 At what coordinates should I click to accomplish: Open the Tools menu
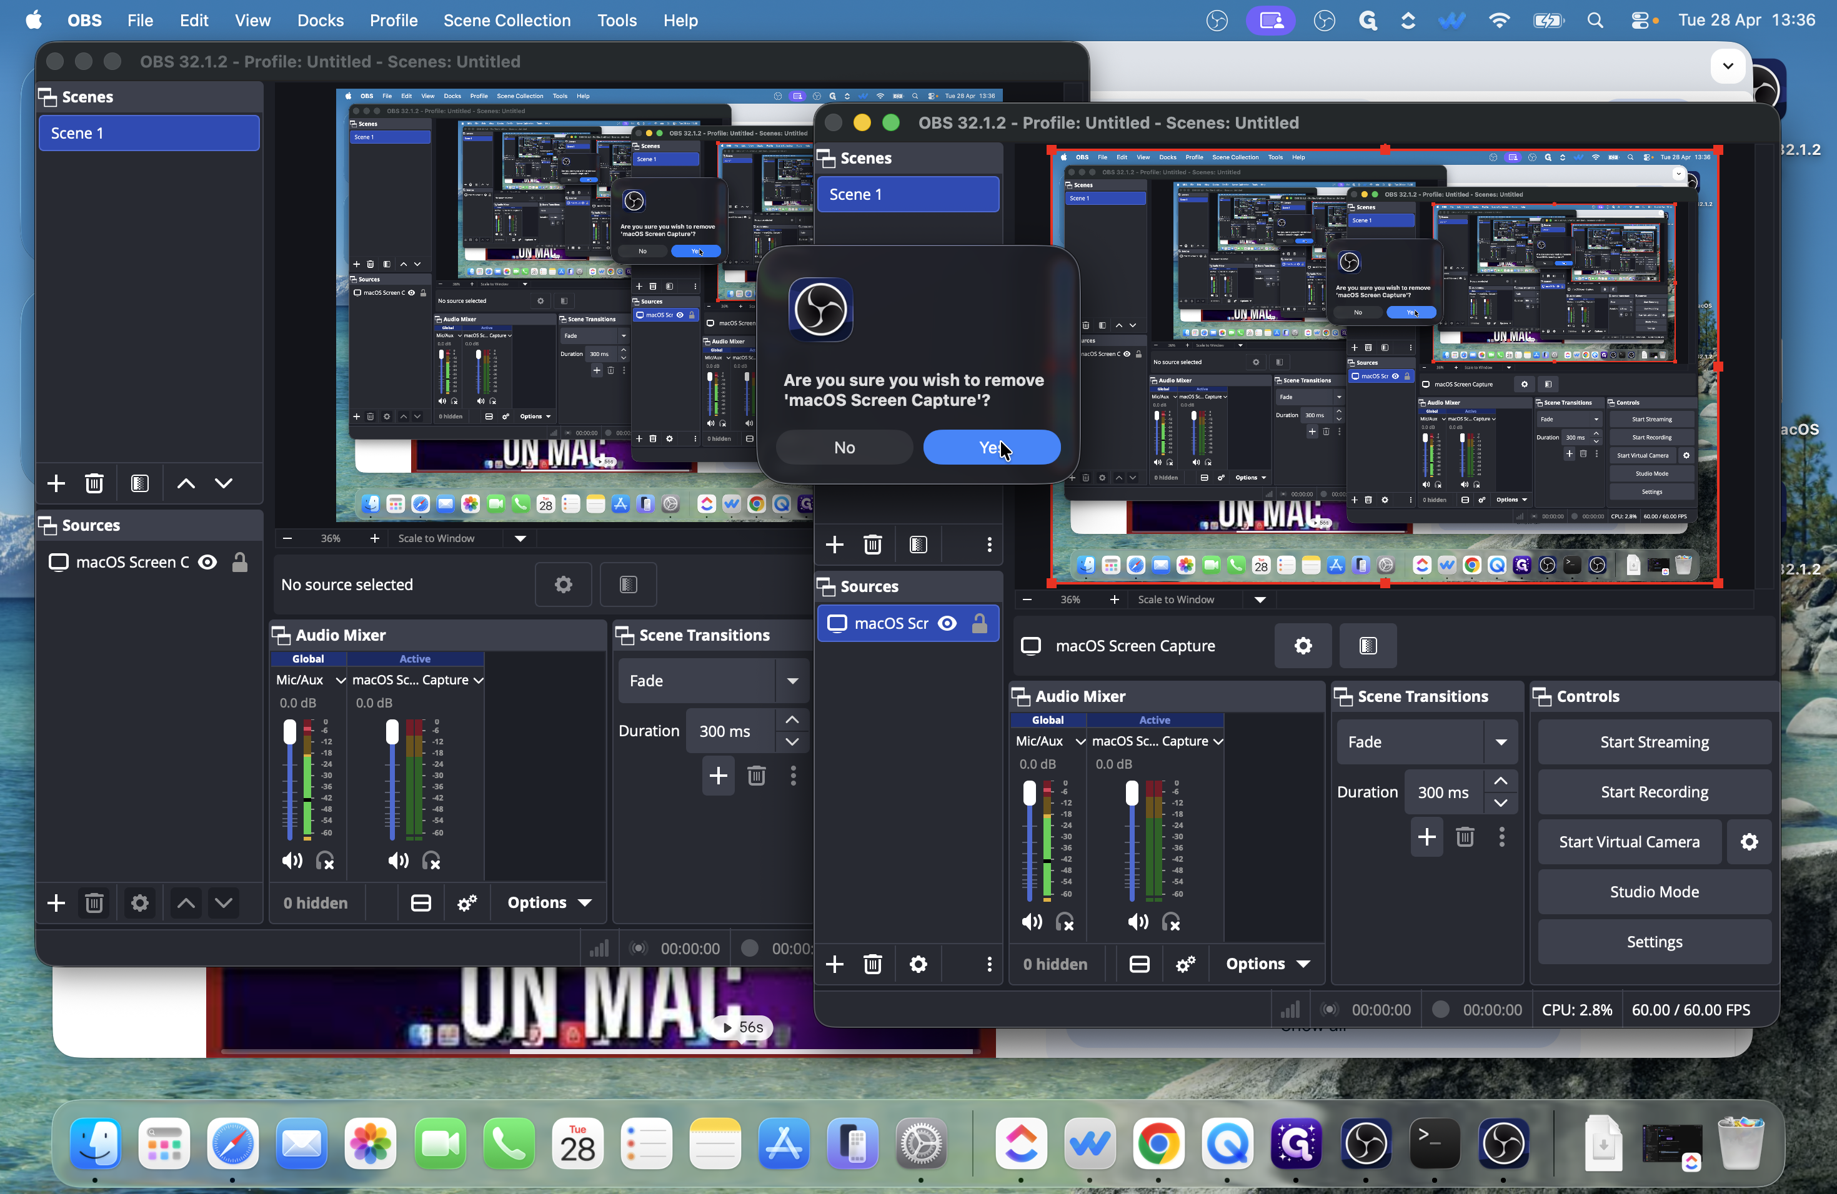click(617, 21)
